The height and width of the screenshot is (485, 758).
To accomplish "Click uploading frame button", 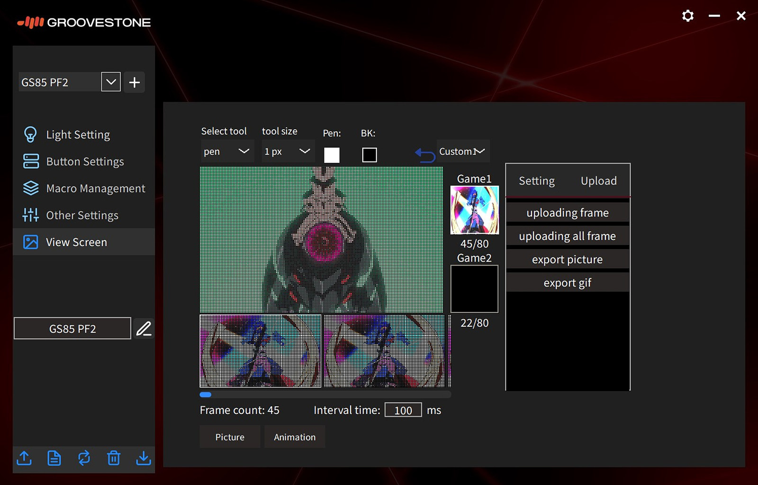I will (568, 213).
